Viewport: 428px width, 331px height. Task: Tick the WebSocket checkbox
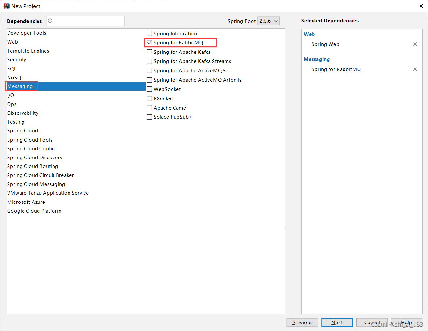[149, 89]
